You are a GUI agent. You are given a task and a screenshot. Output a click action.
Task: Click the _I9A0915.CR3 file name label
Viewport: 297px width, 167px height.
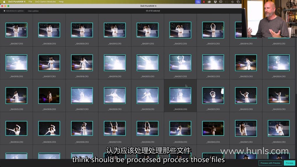click(x=279, y=44)
